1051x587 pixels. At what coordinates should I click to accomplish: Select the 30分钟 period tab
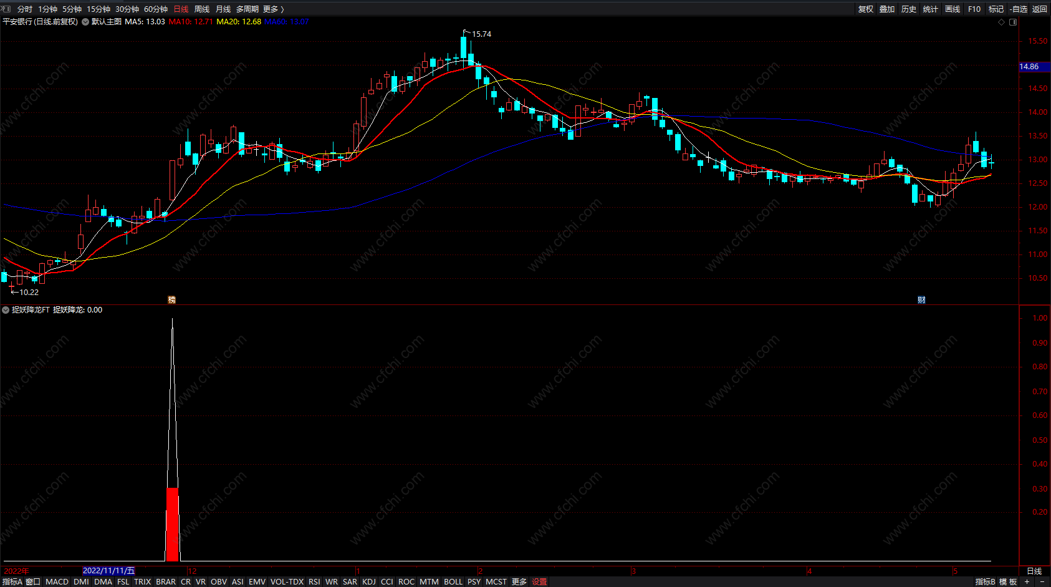127,9
